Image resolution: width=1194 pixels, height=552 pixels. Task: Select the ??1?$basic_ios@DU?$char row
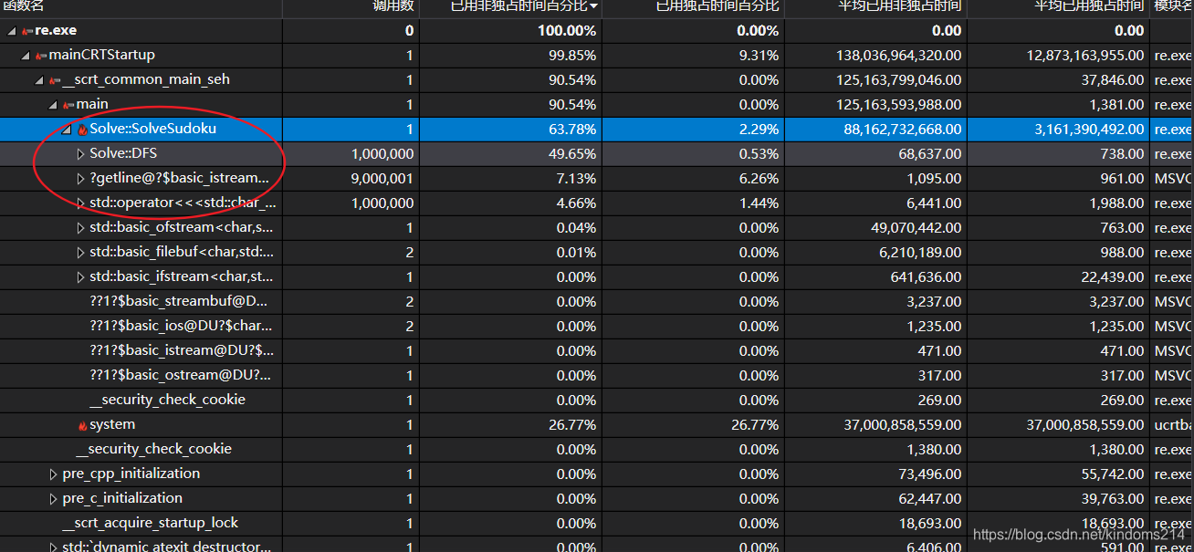[597, 326]
